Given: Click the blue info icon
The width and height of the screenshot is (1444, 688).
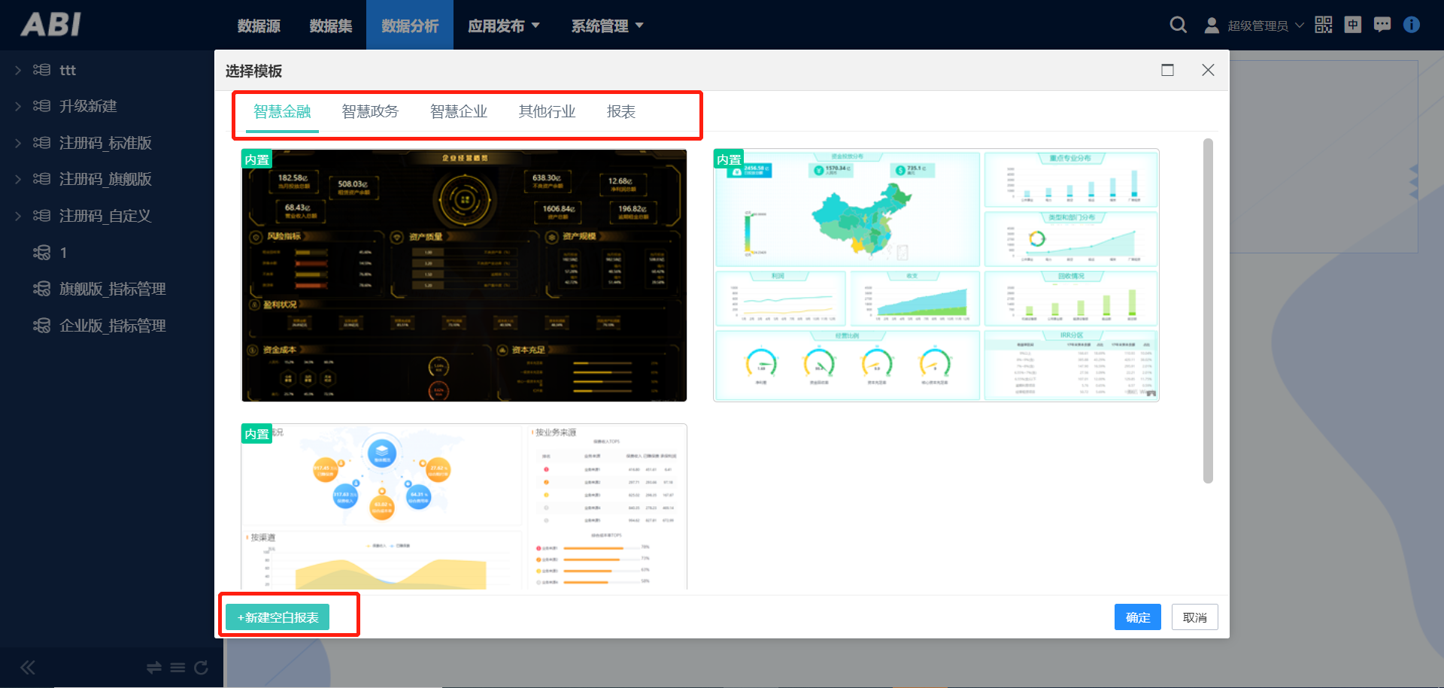Looking at the screenshot, I should point(1411,25).
